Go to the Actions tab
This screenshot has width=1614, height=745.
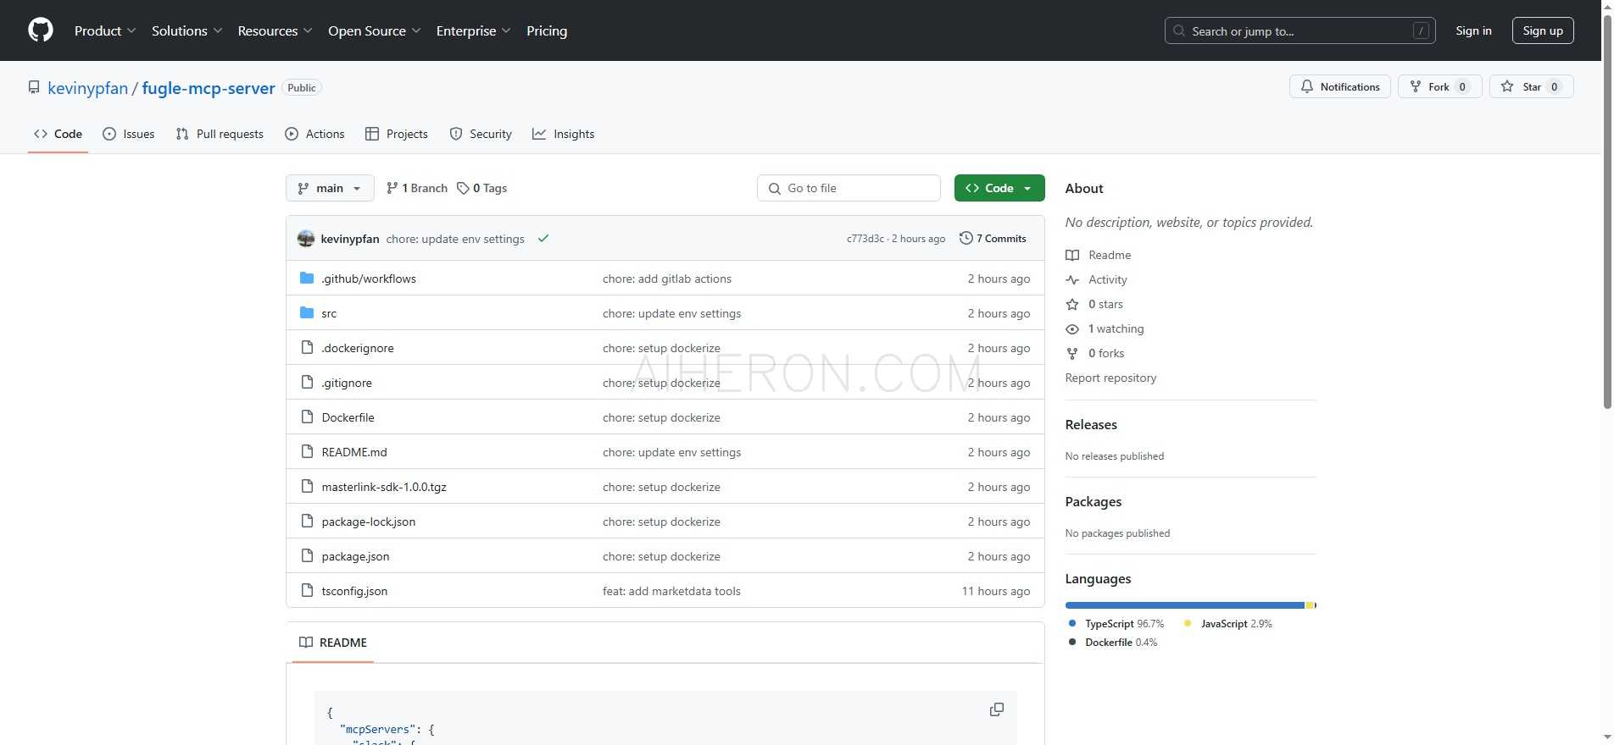coord(314,134)
